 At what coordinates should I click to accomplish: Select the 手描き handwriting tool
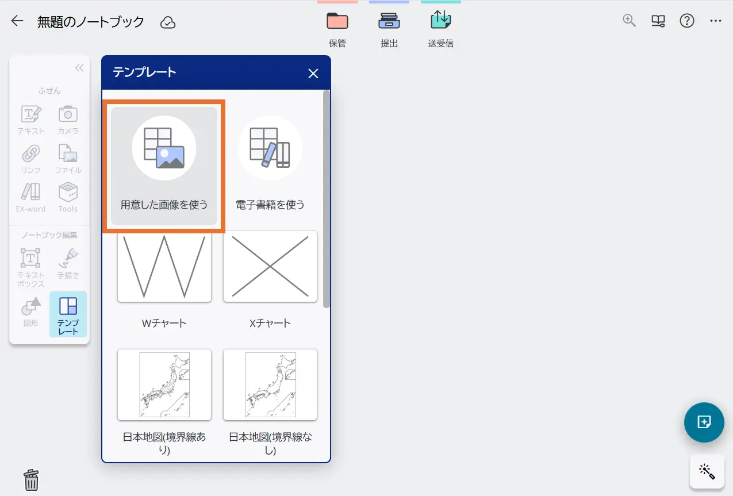click(68, 263)
